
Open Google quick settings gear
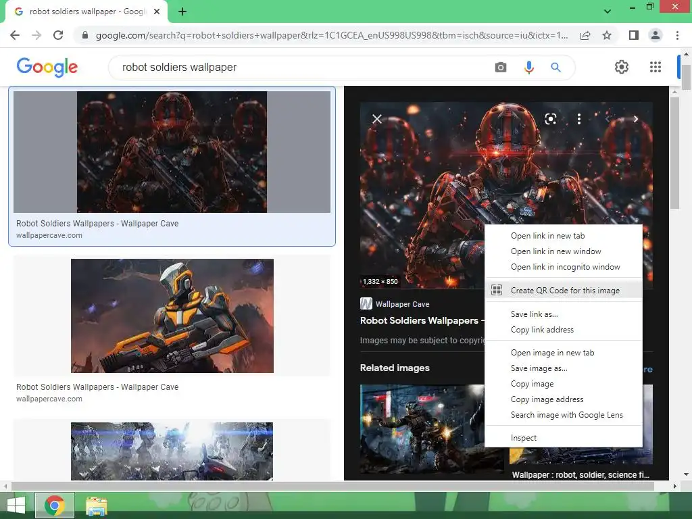coord(622,67)
